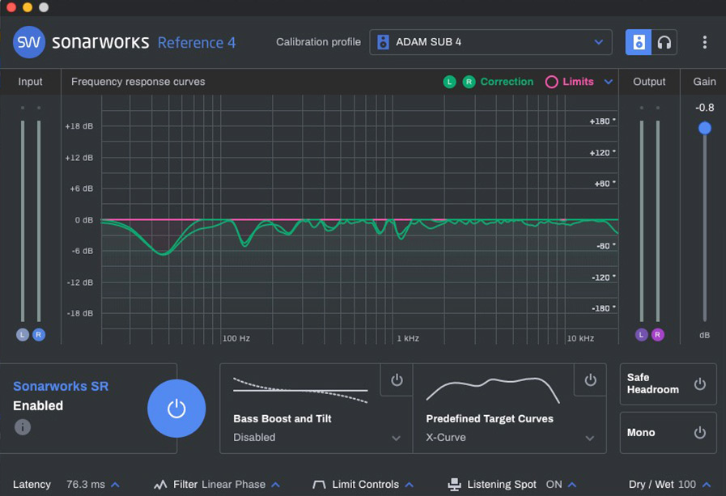Click the Linear Phase filter label
This screenshot has height=496, width=726.
(x=233, y=485)
